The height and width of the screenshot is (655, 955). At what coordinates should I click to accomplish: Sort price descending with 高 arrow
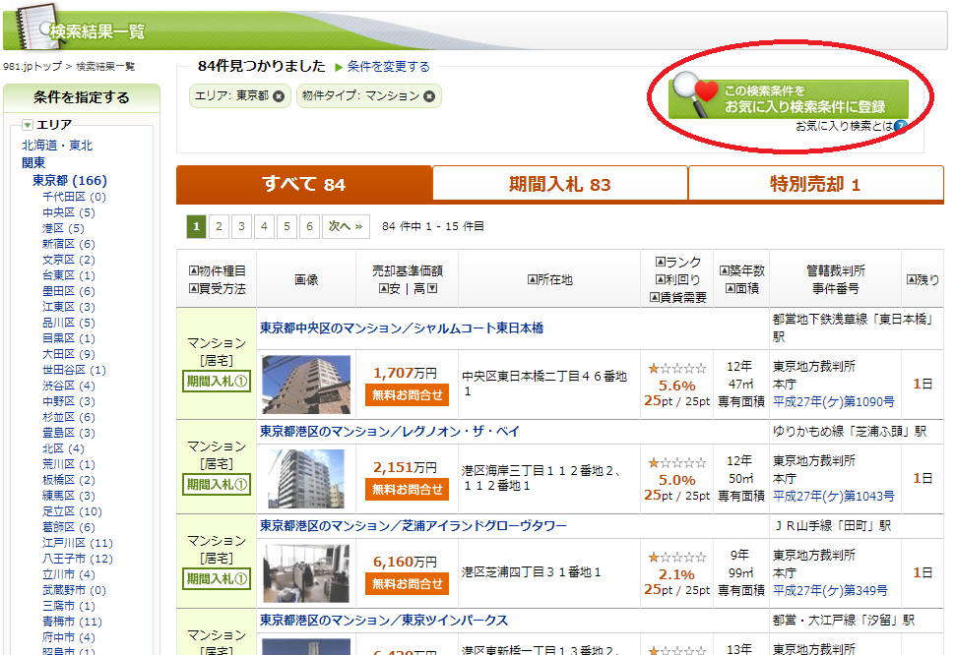[432, 288]
